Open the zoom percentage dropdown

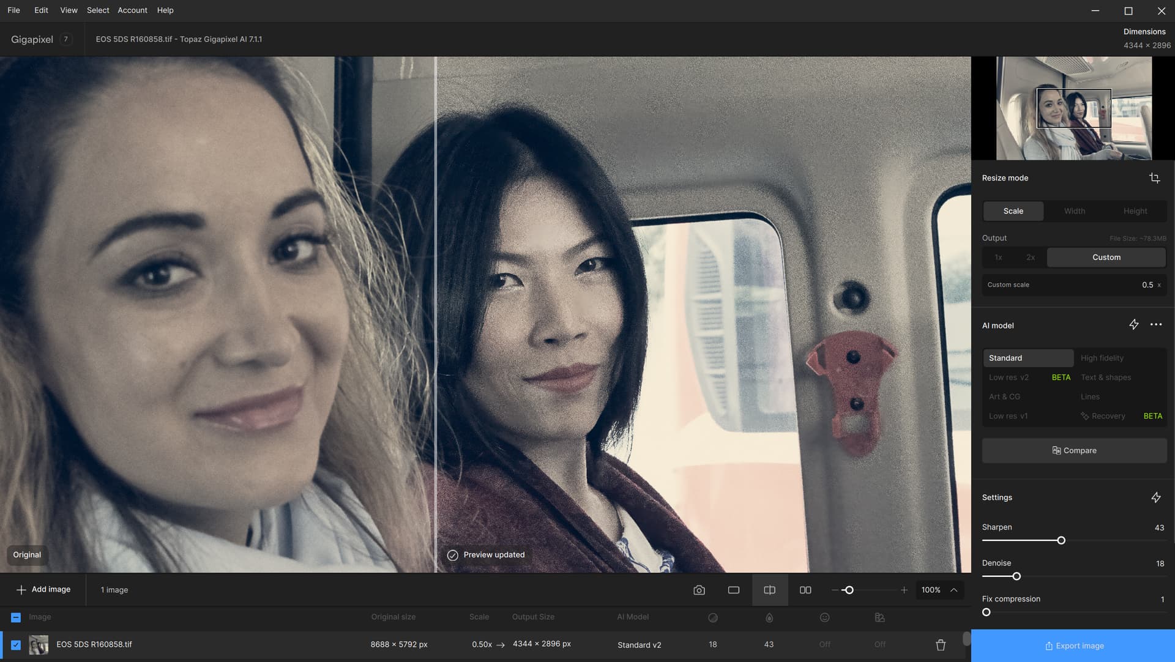pyautogui.click(x=939, y=590)
